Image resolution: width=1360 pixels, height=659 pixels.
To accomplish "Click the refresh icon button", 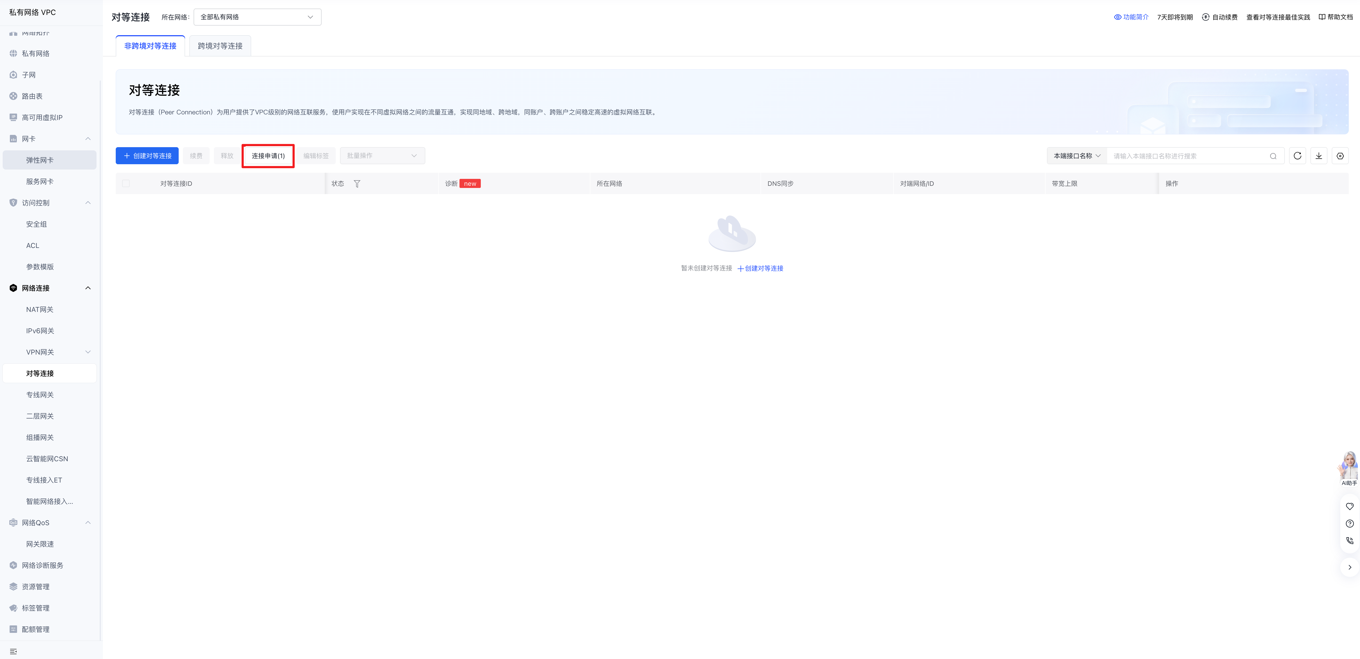I will click(x=1297, y=156).
